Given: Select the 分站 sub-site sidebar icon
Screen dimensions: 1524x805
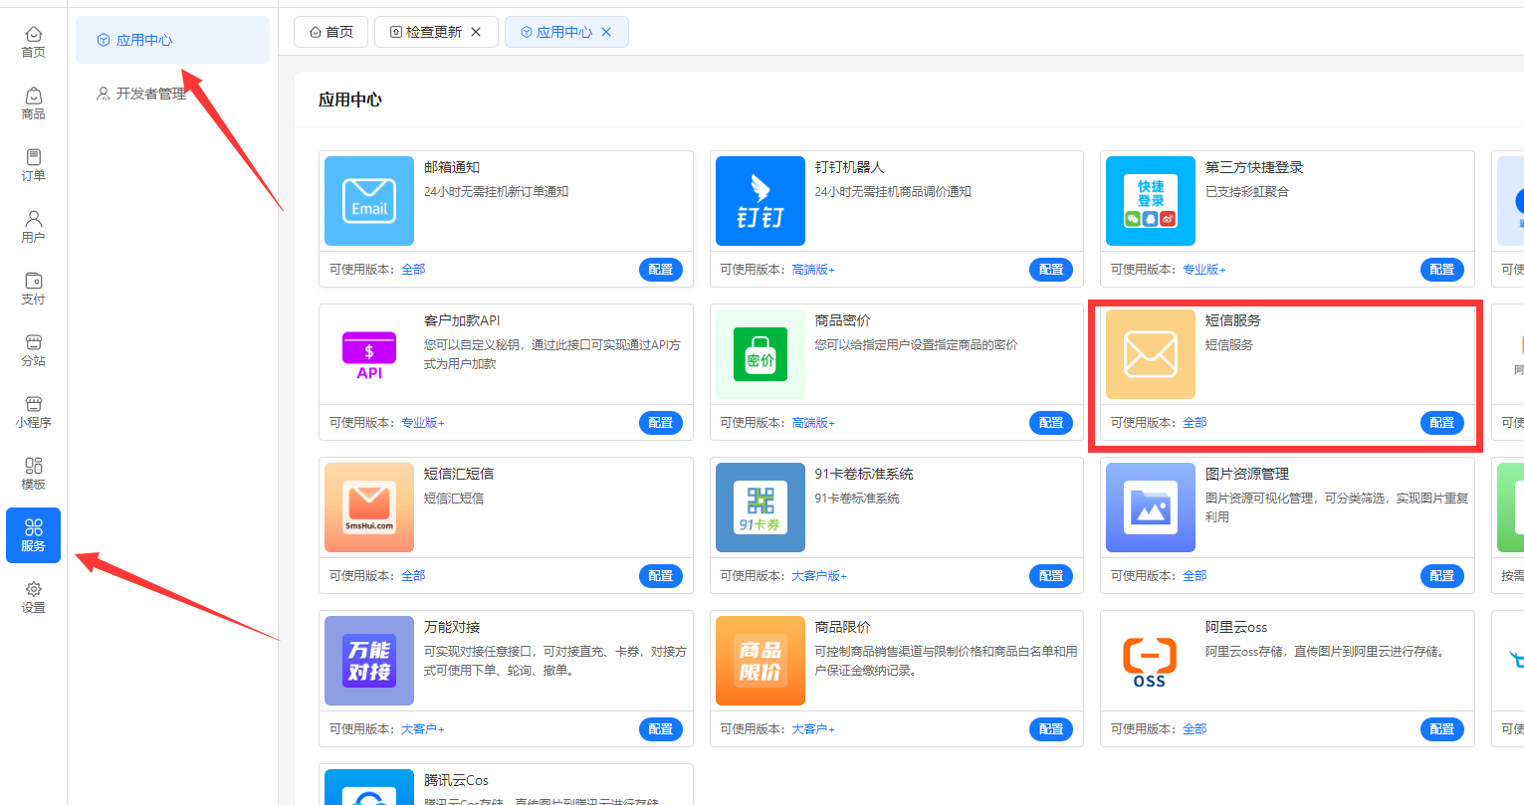Looking at the screenshot, I should point(33,350).
